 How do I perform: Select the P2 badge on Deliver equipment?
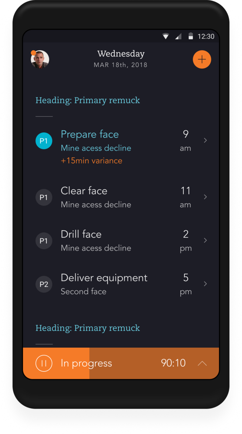44,284
